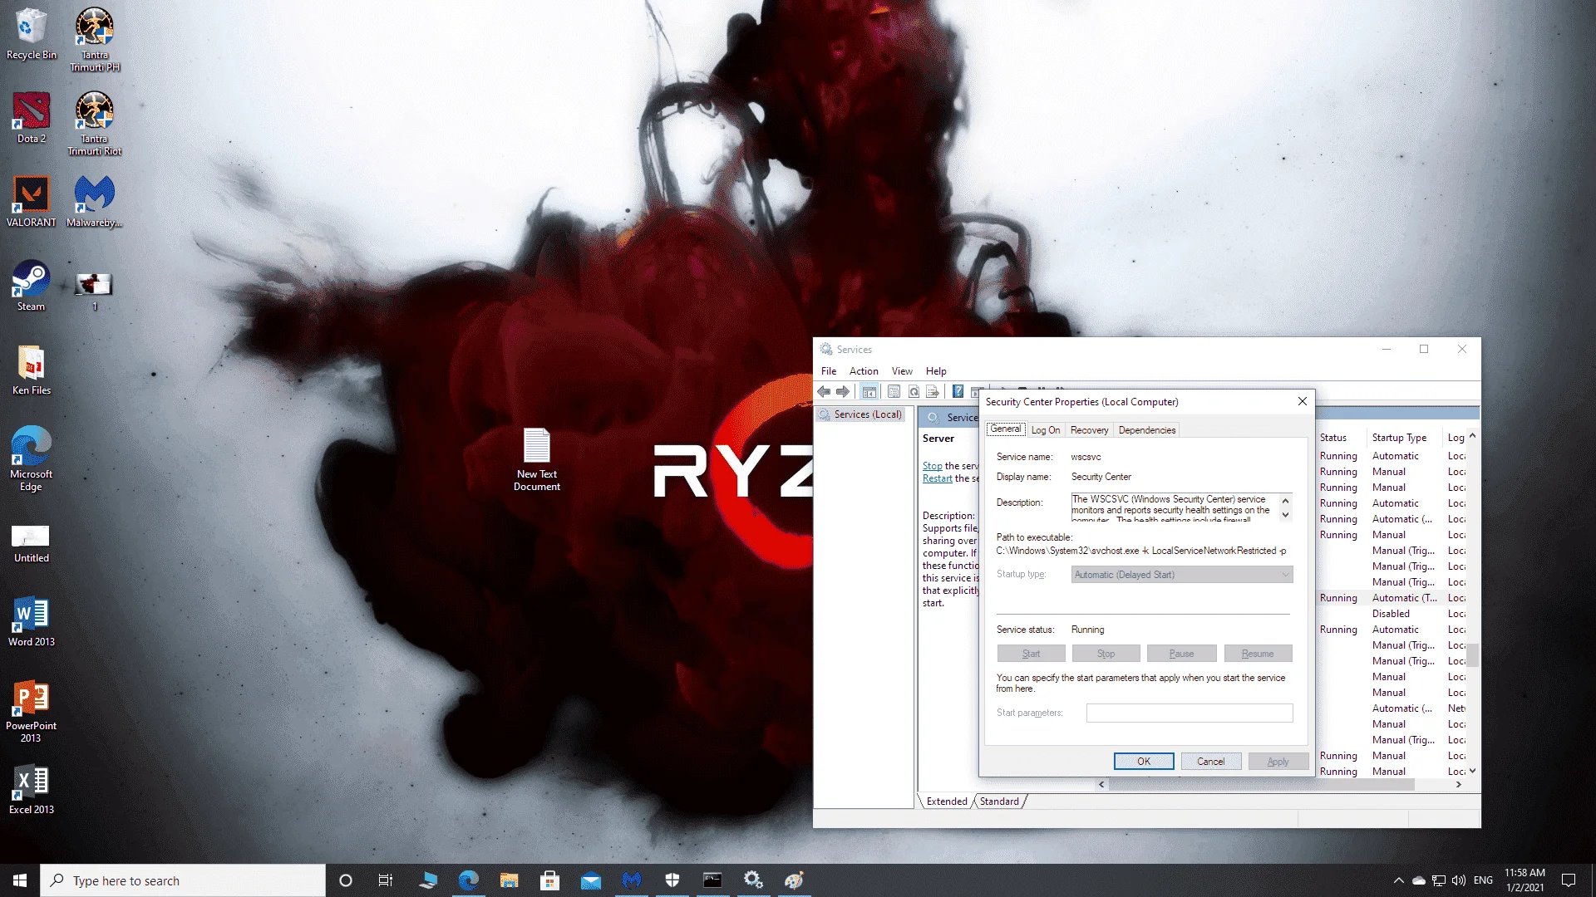Select the General tab

pyautogui.click(x=1006, y=429)
